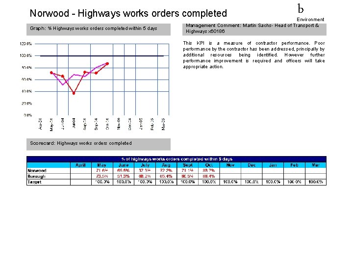Screen dimensions: 353x265
Task: Click the Borough value for Aug
Action: 166,176
